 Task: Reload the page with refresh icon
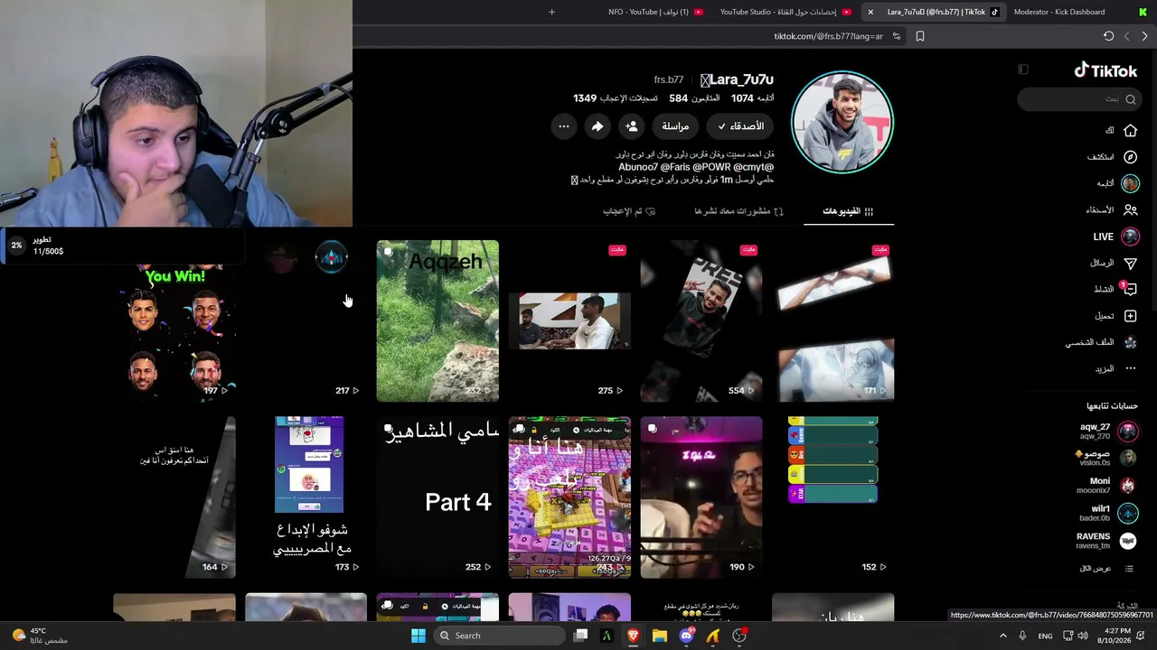[1108, 36]
